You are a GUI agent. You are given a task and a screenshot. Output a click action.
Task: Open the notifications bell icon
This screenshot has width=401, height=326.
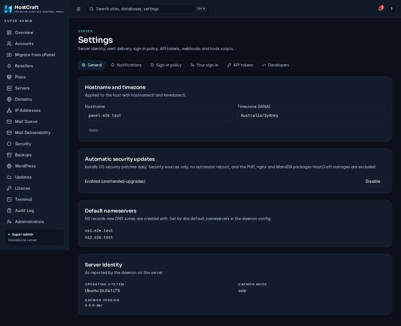tap(380, 9)
